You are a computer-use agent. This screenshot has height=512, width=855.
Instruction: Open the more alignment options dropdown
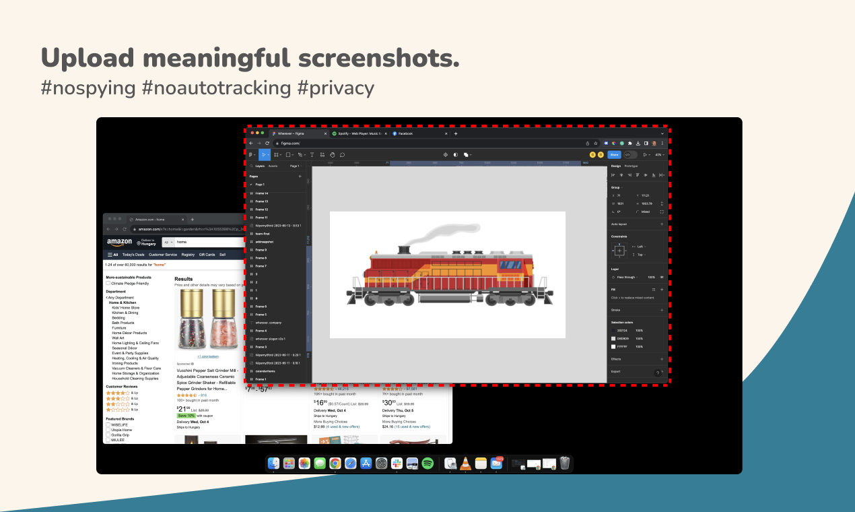662,174
